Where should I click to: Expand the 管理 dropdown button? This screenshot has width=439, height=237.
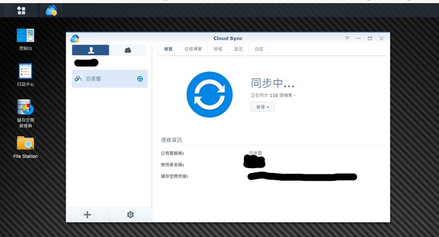click(x=263, y=107)
